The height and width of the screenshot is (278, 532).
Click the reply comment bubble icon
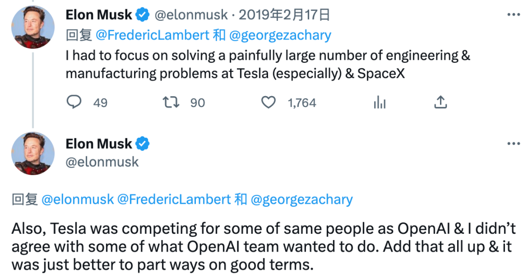point(75,102)
